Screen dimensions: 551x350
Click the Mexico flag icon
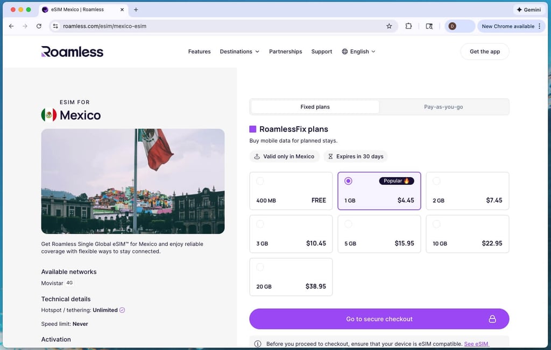pyautogui.click(x=49, y=115)
